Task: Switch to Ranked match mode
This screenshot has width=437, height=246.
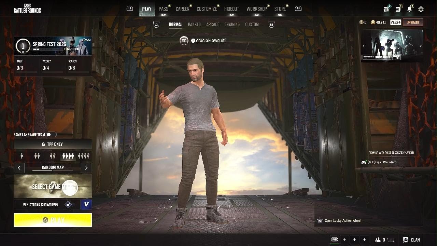Action: pyautogui.click(x=194, y=24)
